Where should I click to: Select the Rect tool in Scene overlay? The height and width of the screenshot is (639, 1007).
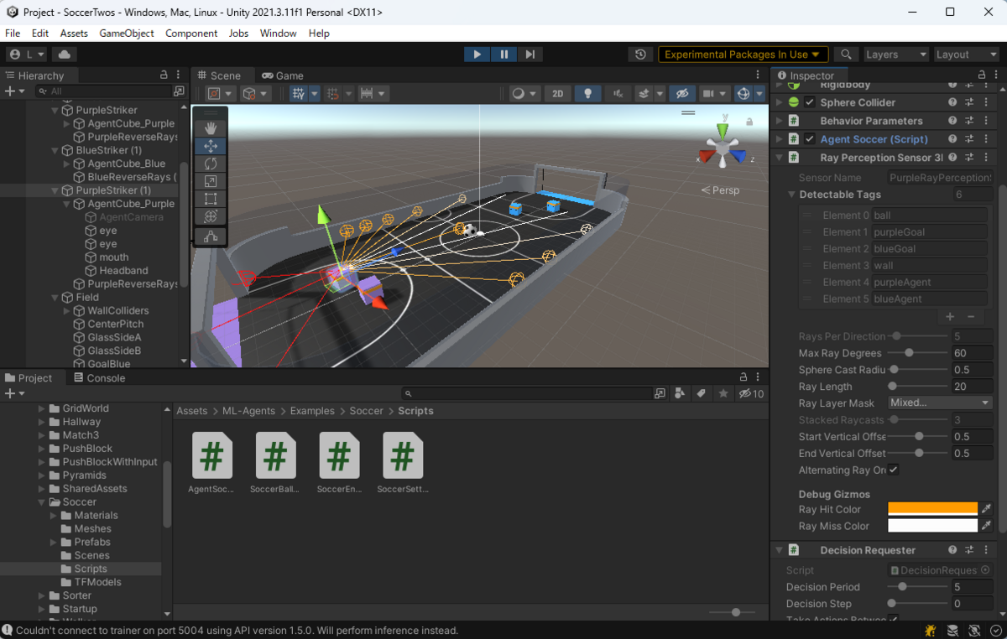211,199
